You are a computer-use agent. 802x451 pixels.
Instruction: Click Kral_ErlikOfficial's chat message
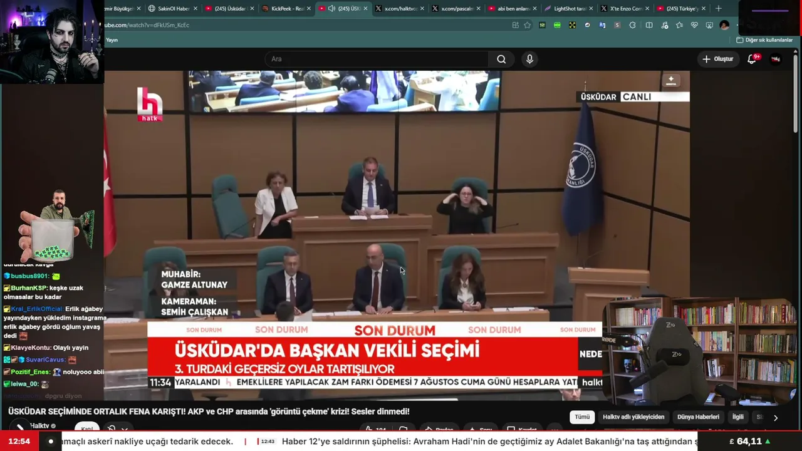(54, 322)
